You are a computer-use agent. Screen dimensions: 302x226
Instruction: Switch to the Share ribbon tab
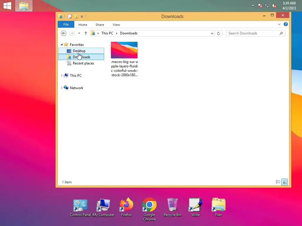coord(100,25)
